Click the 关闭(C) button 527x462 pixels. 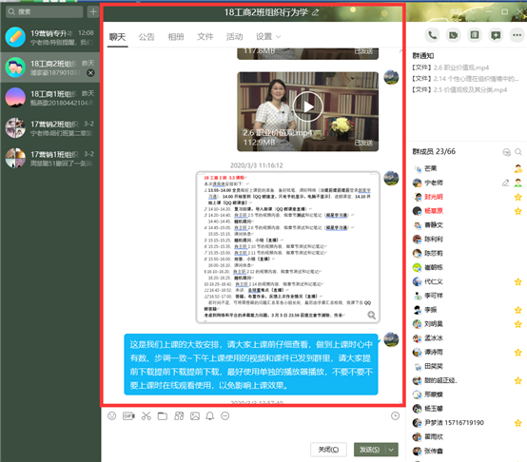click(328, 450)
